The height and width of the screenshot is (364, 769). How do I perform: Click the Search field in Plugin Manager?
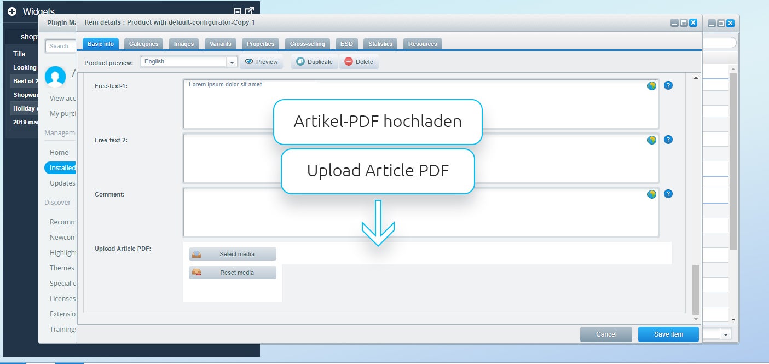point(60,46)
